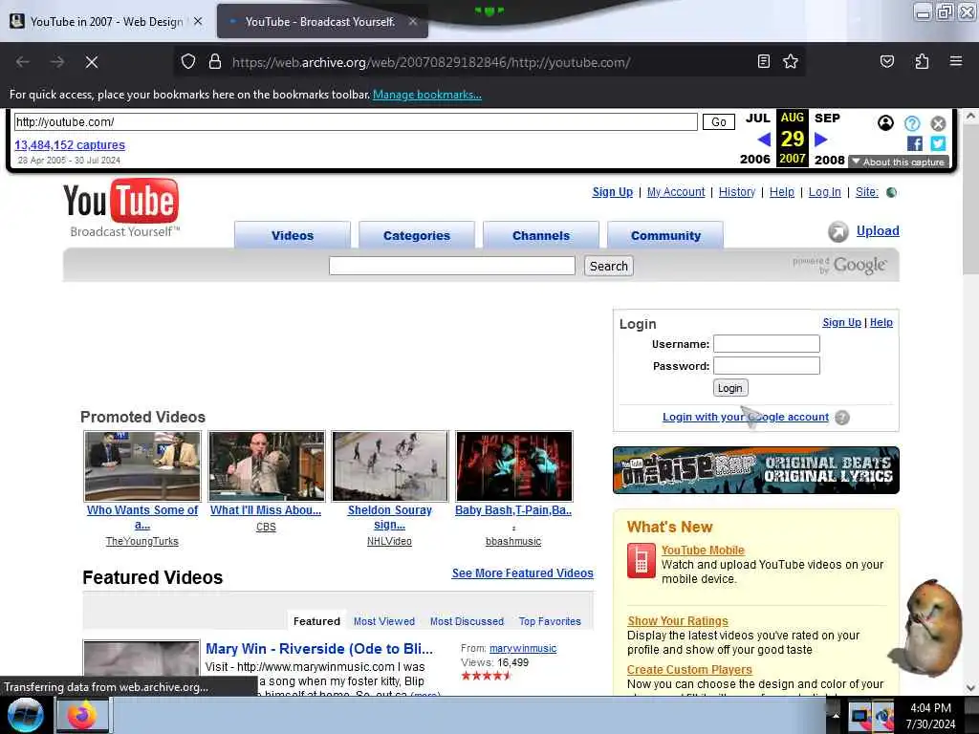
Task: Close the YouTube in 2007 browser tab
Action: (198, 21)
